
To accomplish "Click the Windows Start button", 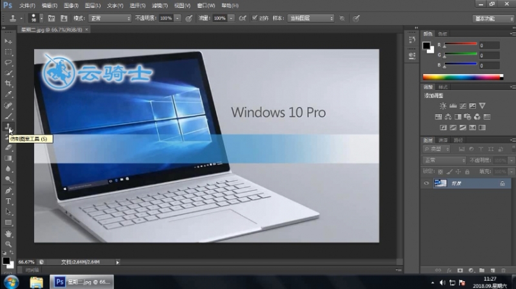I will (12, 283).
